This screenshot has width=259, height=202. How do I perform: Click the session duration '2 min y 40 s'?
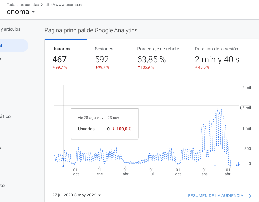(x=217, y=59)
